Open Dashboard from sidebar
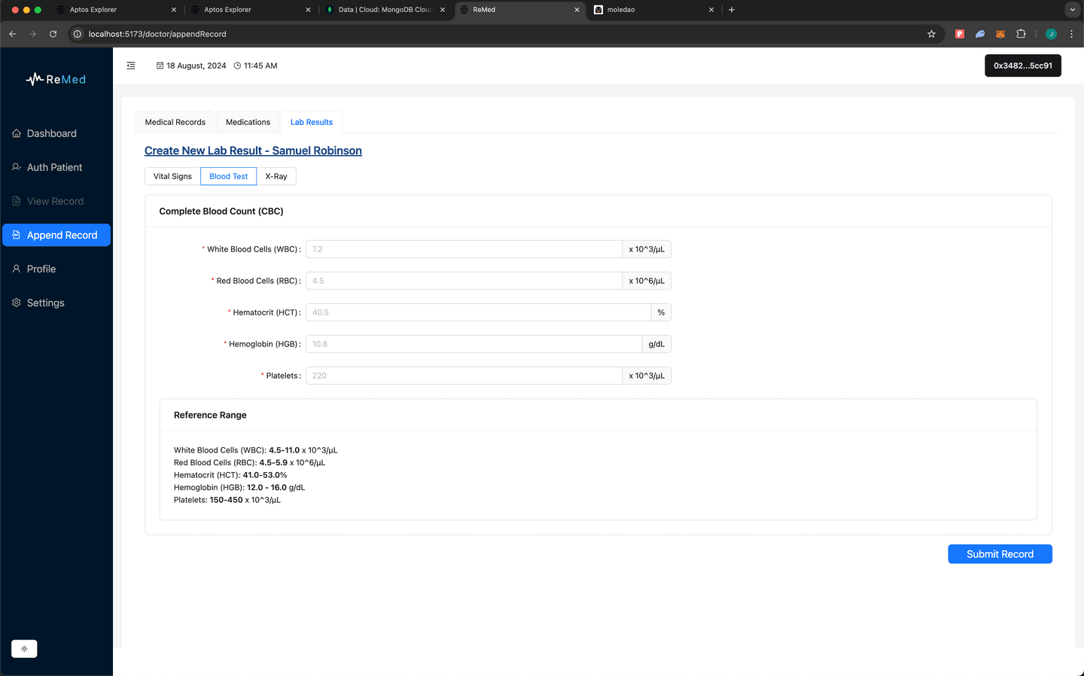 tap(56, 133)
